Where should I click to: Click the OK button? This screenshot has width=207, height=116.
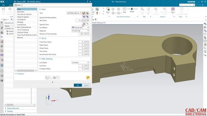pos(78,85)
